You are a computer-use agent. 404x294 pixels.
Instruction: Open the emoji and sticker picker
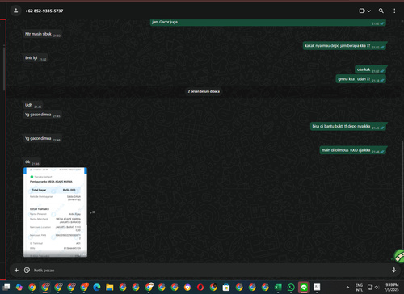click(x=27, y=270)
